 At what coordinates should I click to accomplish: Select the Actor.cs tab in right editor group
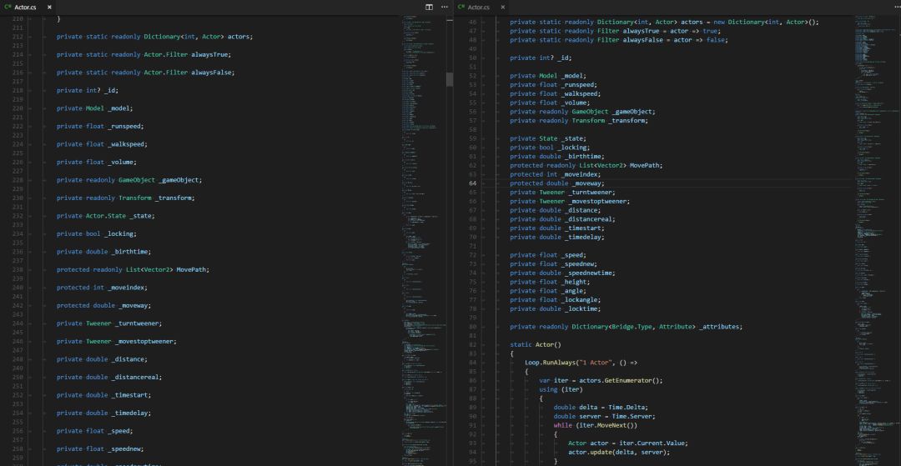pos(479,7)
